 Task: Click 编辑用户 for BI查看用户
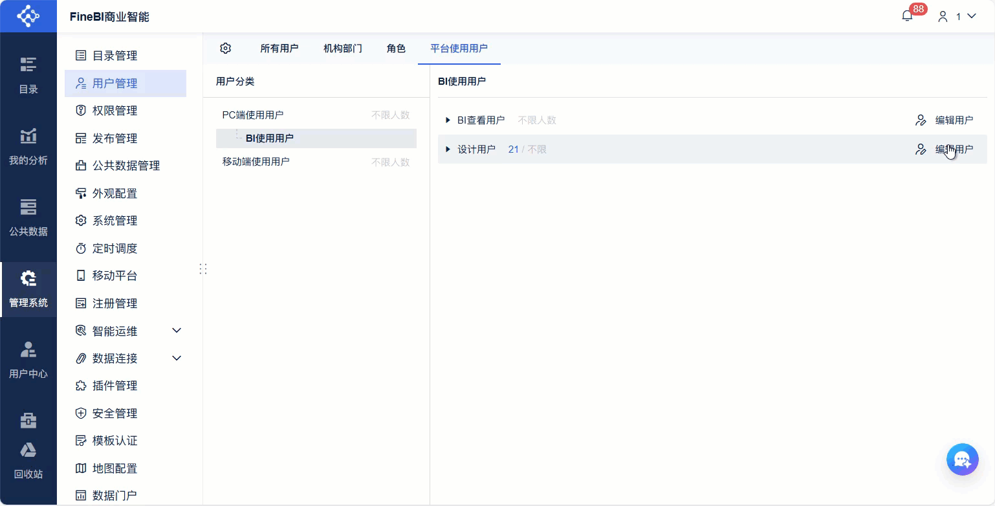click(954, 120)
